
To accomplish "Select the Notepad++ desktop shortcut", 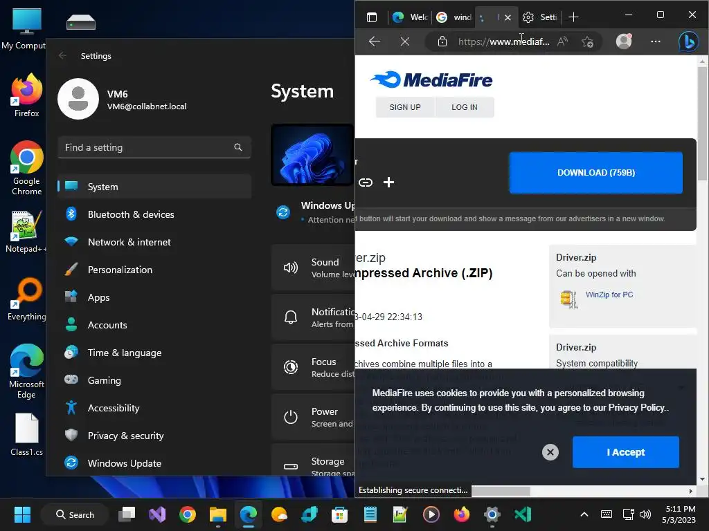I will [x=26, y=231].
